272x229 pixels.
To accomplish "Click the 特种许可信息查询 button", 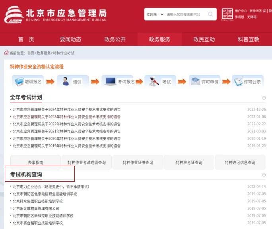I will (240, 162).
